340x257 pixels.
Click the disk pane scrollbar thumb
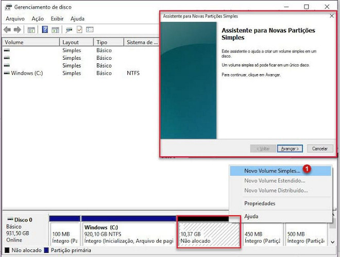(x=333, y=224)
